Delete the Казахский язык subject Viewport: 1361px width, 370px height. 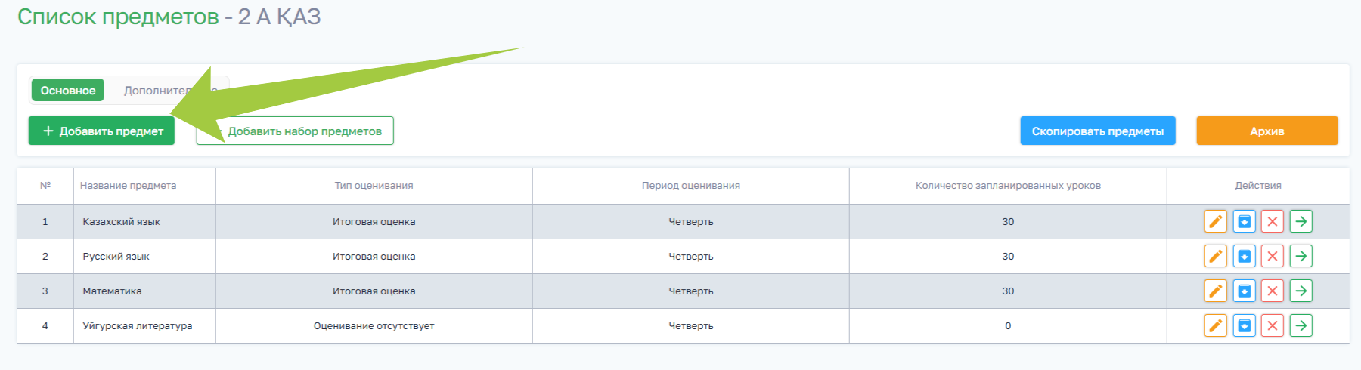coord(1273,221)
